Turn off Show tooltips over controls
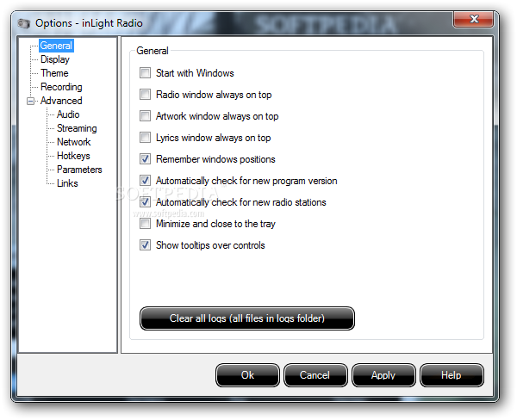Image resolution: width=517 pixels, height=420 pixels. 145,245
